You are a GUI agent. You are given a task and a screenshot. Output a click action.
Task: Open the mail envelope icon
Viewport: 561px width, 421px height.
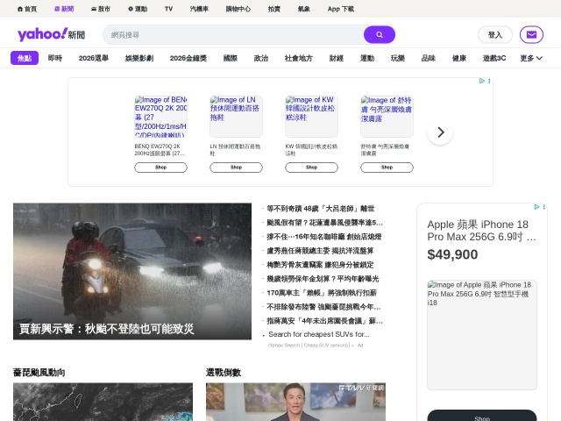[531, 35]
